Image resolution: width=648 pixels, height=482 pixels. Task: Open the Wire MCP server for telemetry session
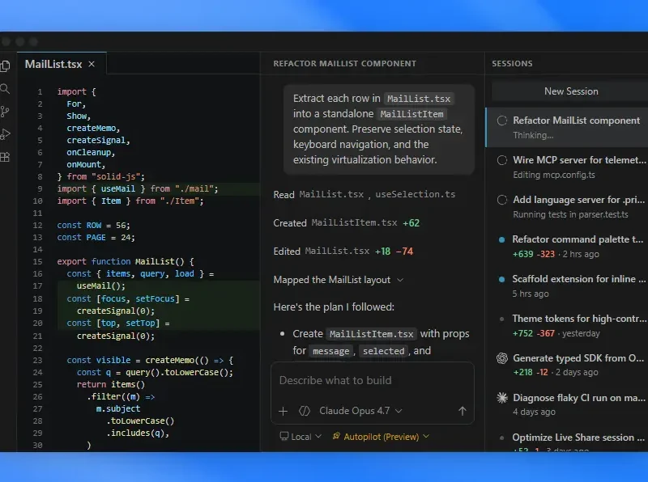click(x=567, y=167)
